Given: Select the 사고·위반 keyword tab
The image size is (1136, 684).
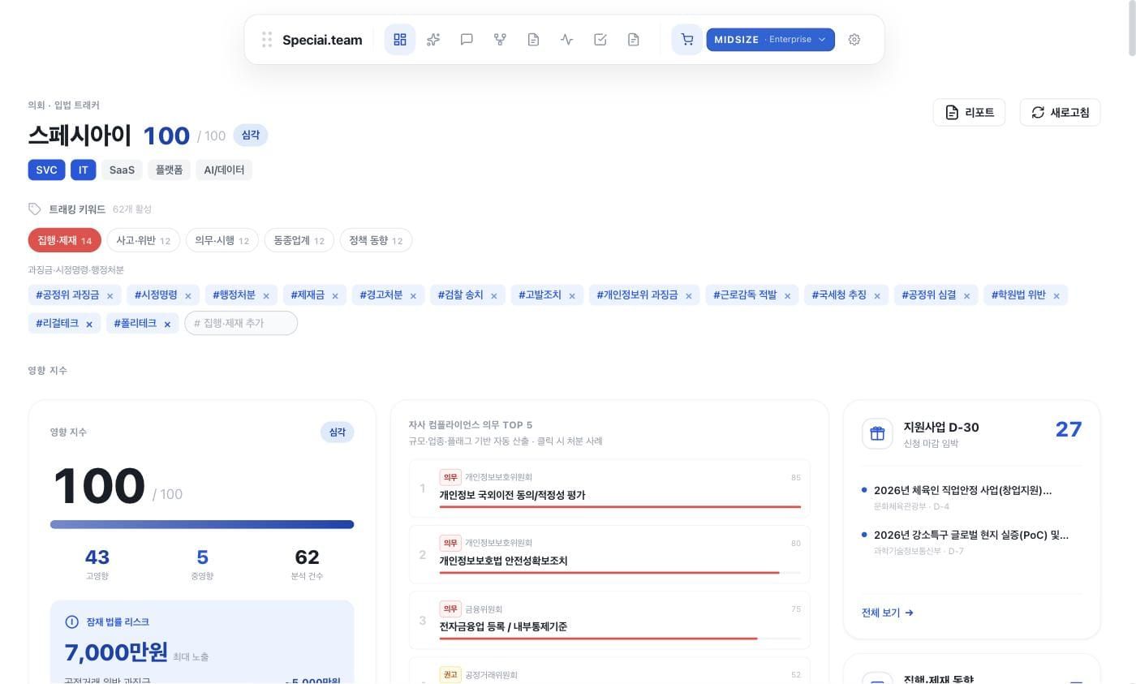Looking at the screenshot, I should (x=143, y=240).
